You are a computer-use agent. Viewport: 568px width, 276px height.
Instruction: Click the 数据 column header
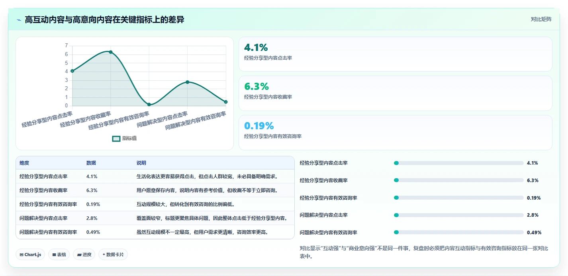click(91, 163)
